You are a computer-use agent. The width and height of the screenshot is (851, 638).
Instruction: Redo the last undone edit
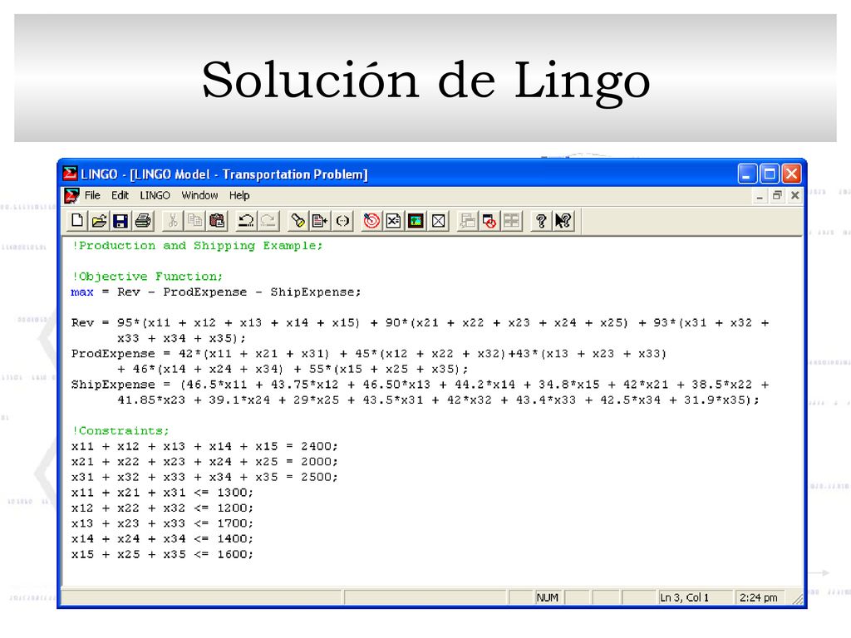pos(268,221)
